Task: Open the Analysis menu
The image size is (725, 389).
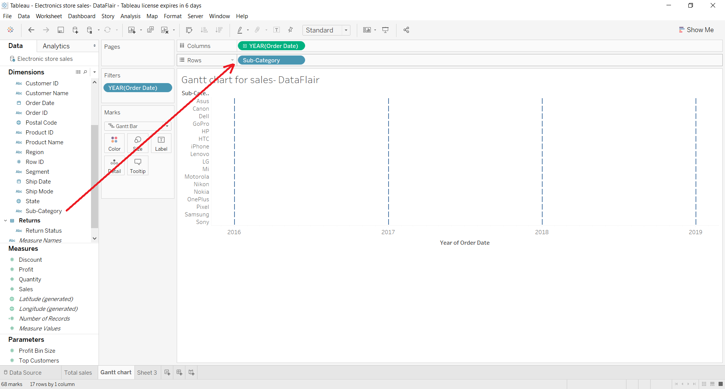Action: (x=130, y=16)
